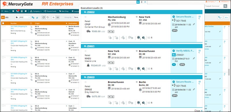
Task: Open notifications icon with red 4 badge
Action: click(x=18, y=11)
